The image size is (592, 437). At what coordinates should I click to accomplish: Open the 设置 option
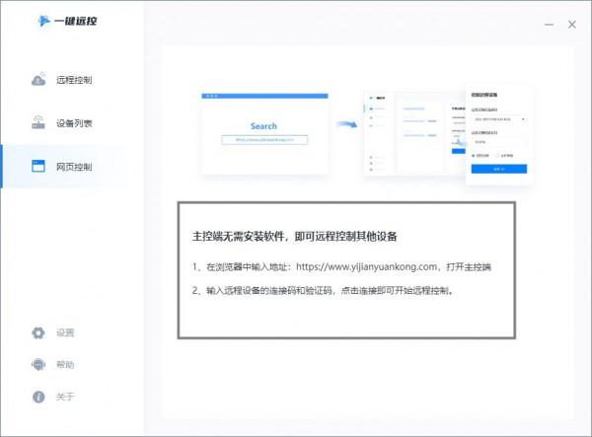[x=65, y=332]
